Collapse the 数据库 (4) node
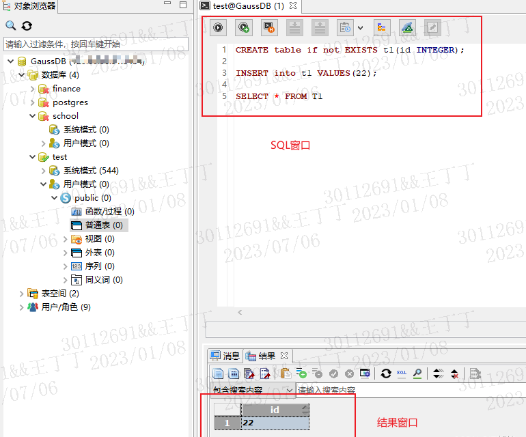 tap(21, 74)
